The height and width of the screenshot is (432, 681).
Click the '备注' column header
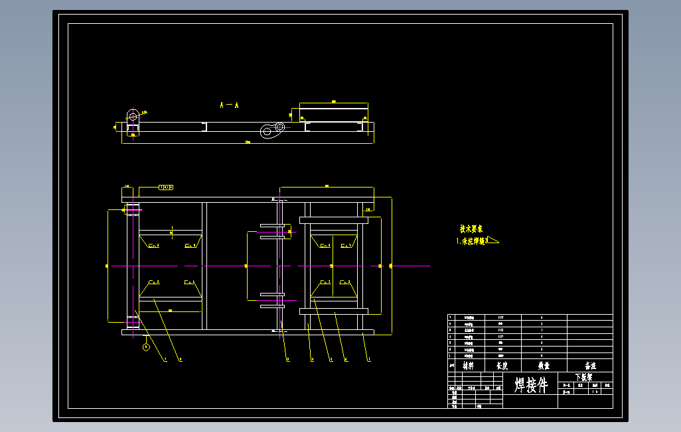point(590,366)
